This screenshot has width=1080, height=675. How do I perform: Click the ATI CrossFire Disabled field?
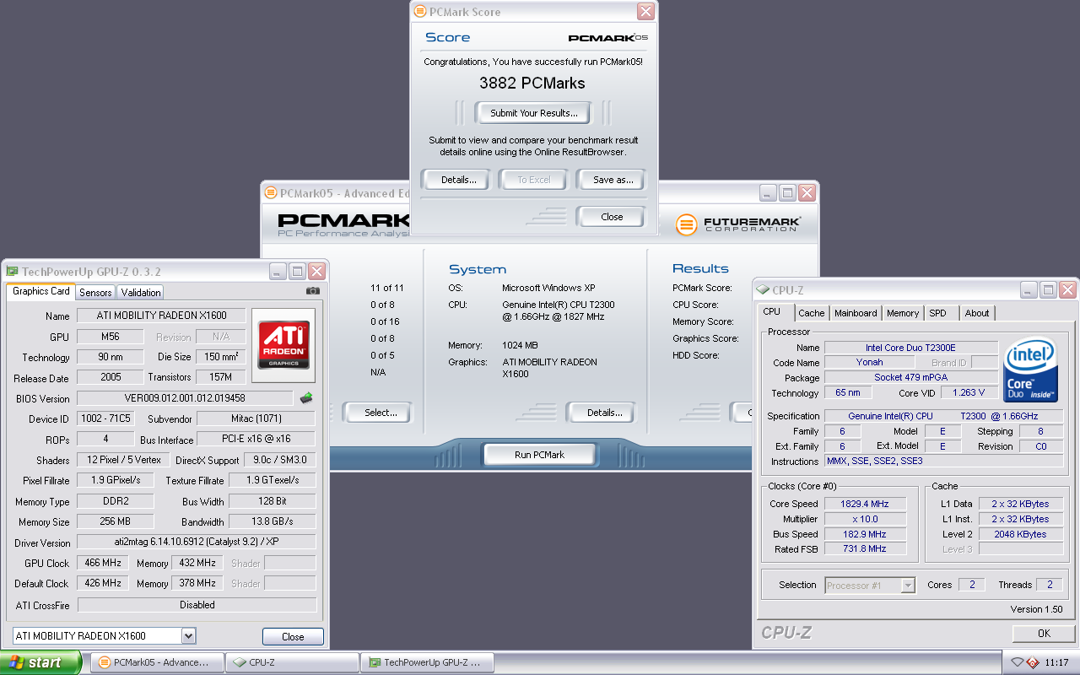point(197,605)
